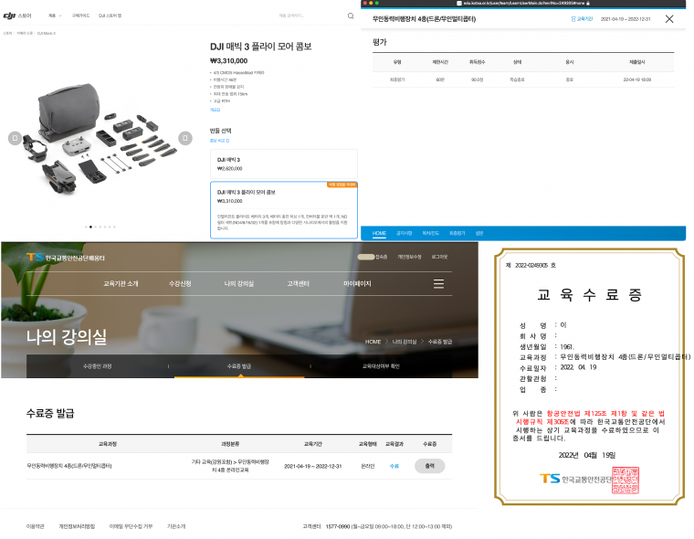Screen dimensions: 694x539
Task: Click the DJI store logo
Action: [17, 16]
